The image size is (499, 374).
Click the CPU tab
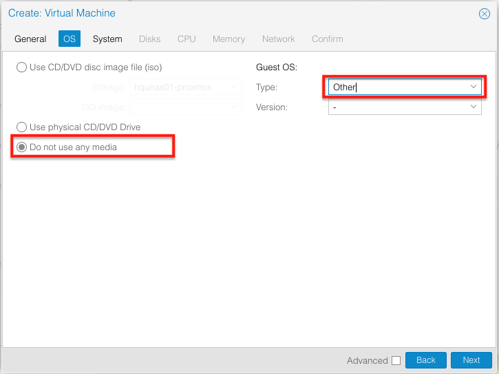pos(187,39)
